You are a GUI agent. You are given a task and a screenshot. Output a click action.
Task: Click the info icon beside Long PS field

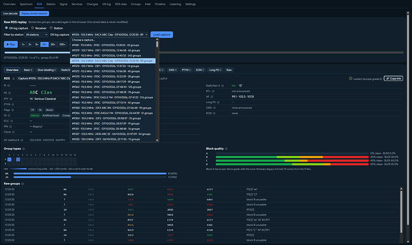tap(218, 103)
